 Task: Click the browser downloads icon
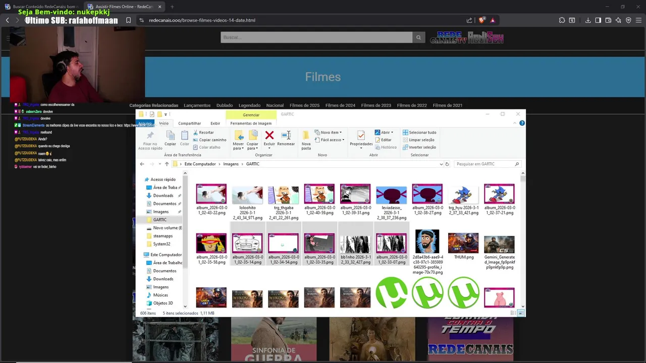click(x=588, y=20)
